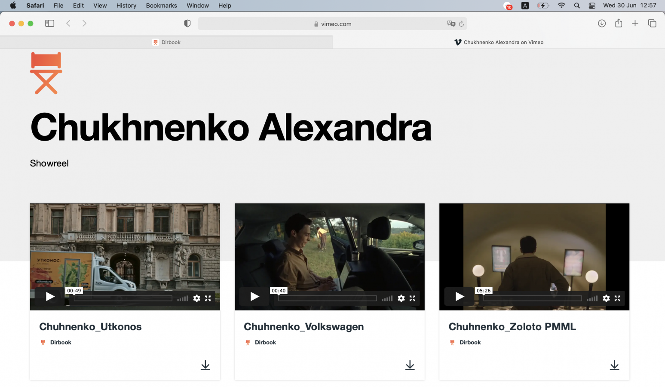665x387 pixels.
Task: Open the Window menu
Action: coord(198,6)
